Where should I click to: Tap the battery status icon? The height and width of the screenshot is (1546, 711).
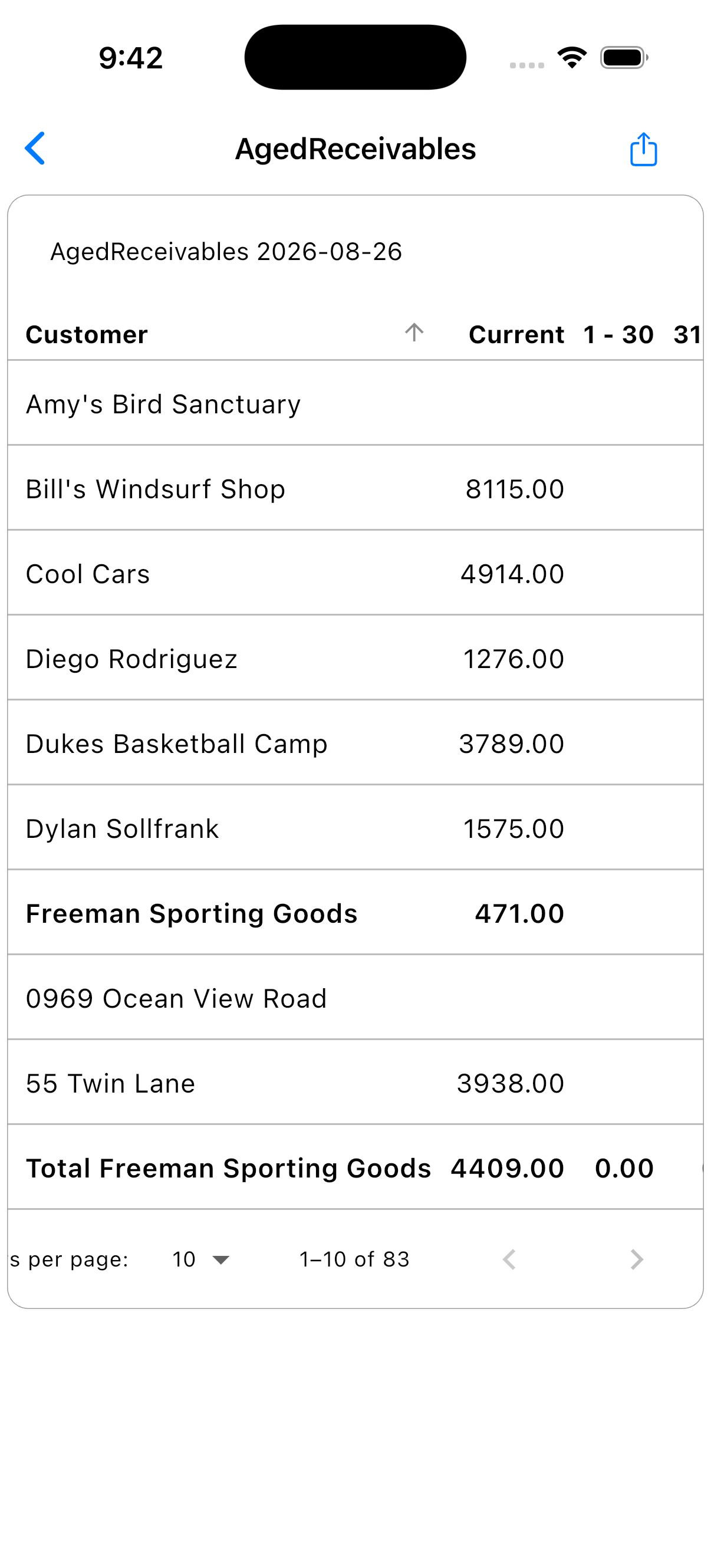[624, 58]
